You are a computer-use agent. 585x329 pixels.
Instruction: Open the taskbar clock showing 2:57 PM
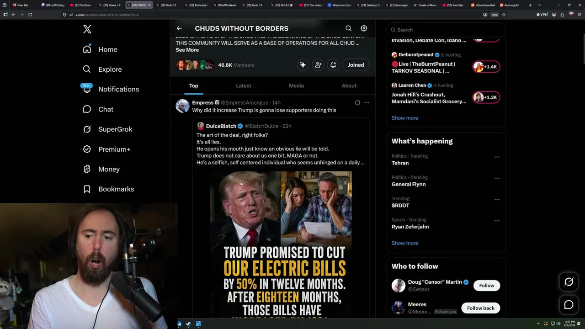(x=570, y=324)
